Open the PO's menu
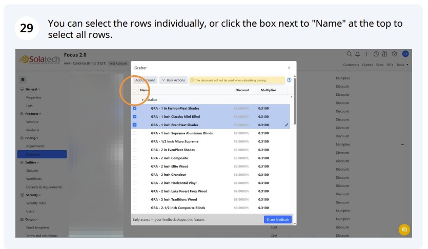 pos(390,65)
